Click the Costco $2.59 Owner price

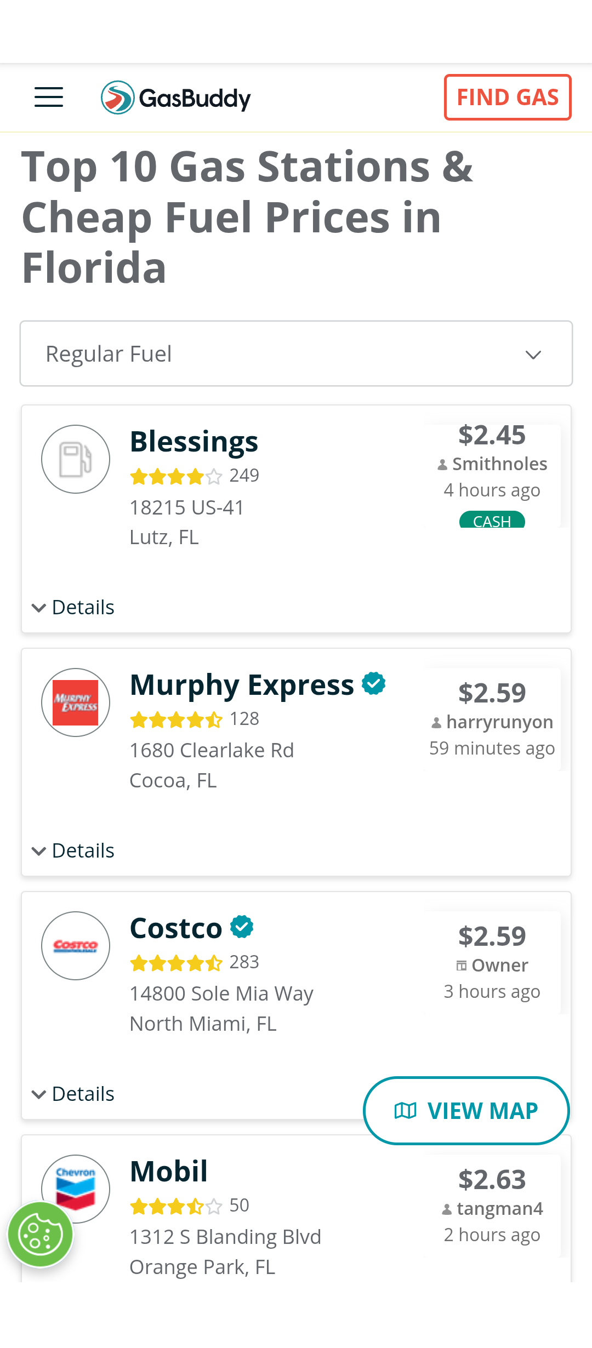coord(492,936)
